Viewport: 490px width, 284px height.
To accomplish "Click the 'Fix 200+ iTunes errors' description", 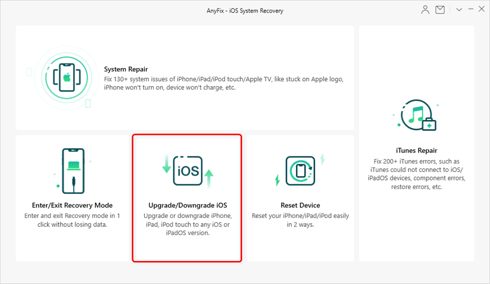I will click(416, 174).
